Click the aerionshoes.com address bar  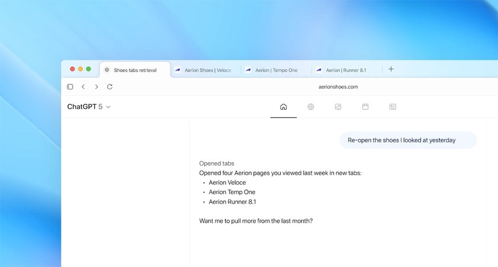[338, 87]
